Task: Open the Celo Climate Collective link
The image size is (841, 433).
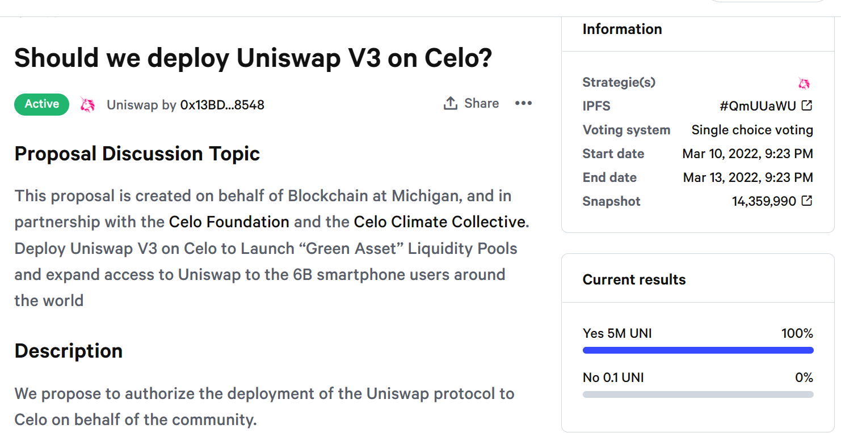Action: 440,222
